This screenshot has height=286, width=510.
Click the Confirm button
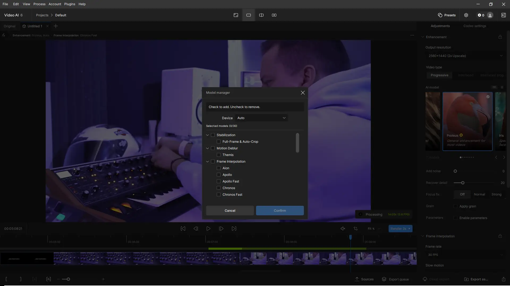tap(280, 211)
